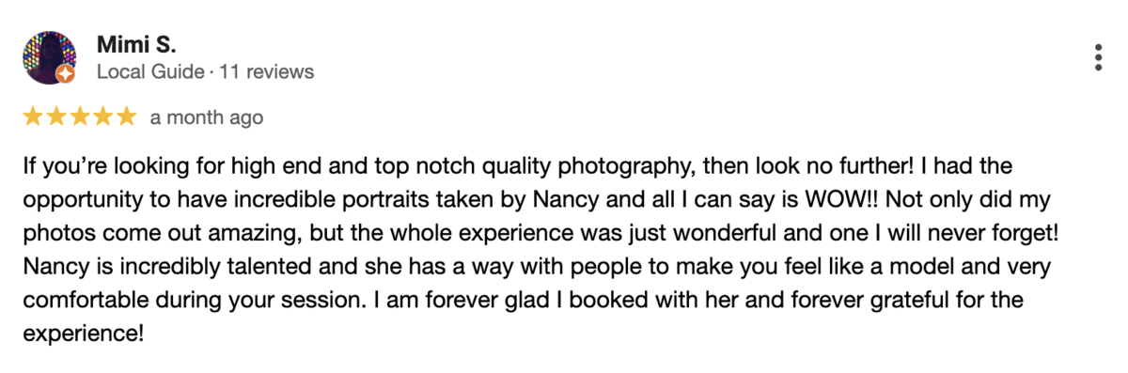Image resolution: width=1128 pixels, height=373 pixels.
Task: Click the orange Local Guide badge on avatar
Action: click(x=65, y=74)
